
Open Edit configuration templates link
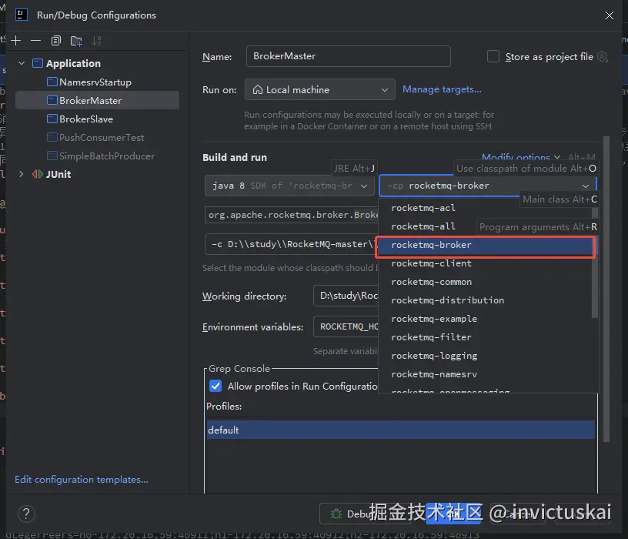click(82, 479)
